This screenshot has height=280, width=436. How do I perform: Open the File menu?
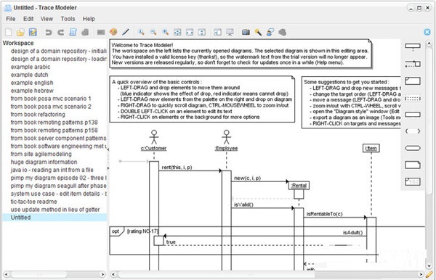click(11, 19)
